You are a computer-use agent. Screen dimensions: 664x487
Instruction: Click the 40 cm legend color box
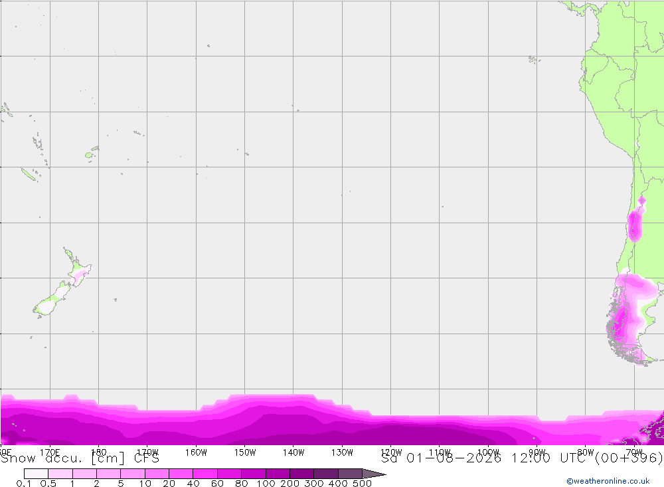pyautogui.click(x=205, y=474)
